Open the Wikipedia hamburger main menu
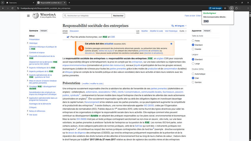 point(28,16)
